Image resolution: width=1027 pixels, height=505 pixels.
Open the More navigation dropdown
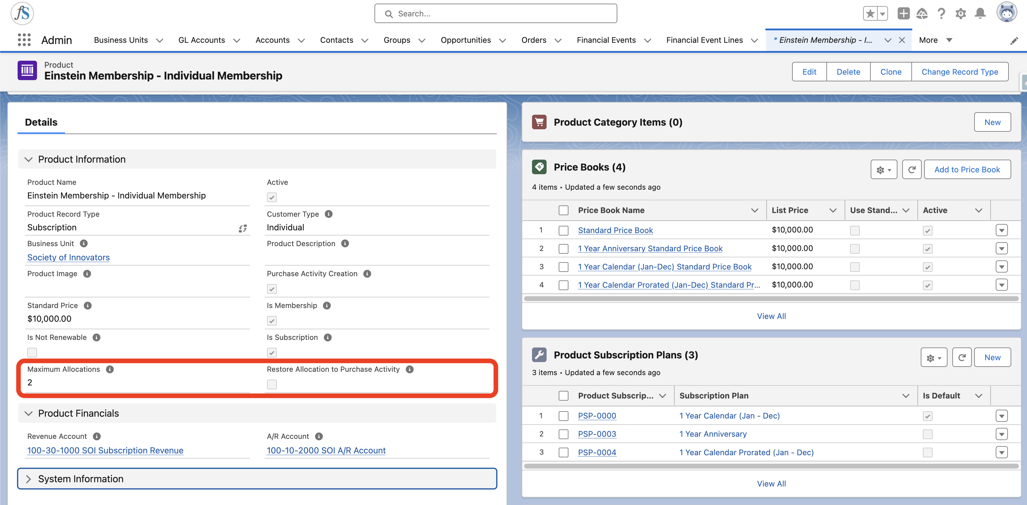935,40
